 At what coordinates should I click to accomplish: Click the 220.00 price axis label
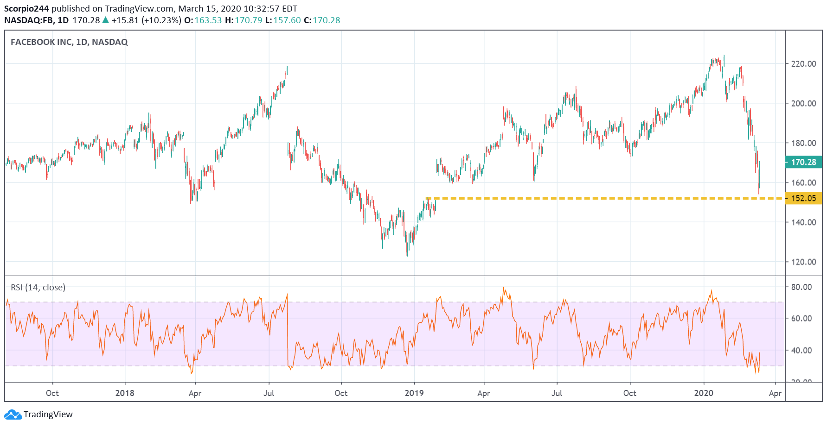803,64
